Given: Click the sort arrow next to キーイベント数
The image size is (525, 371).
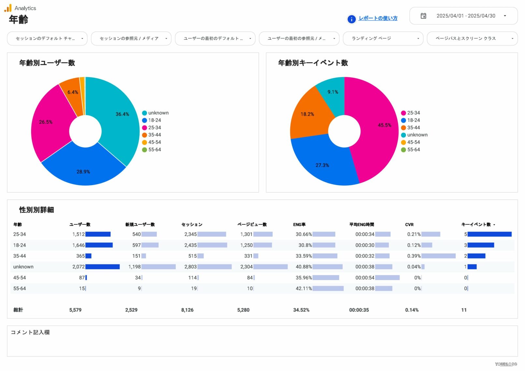Looking at the screenshot, I should pyautogui.click(x=494, y=225).
